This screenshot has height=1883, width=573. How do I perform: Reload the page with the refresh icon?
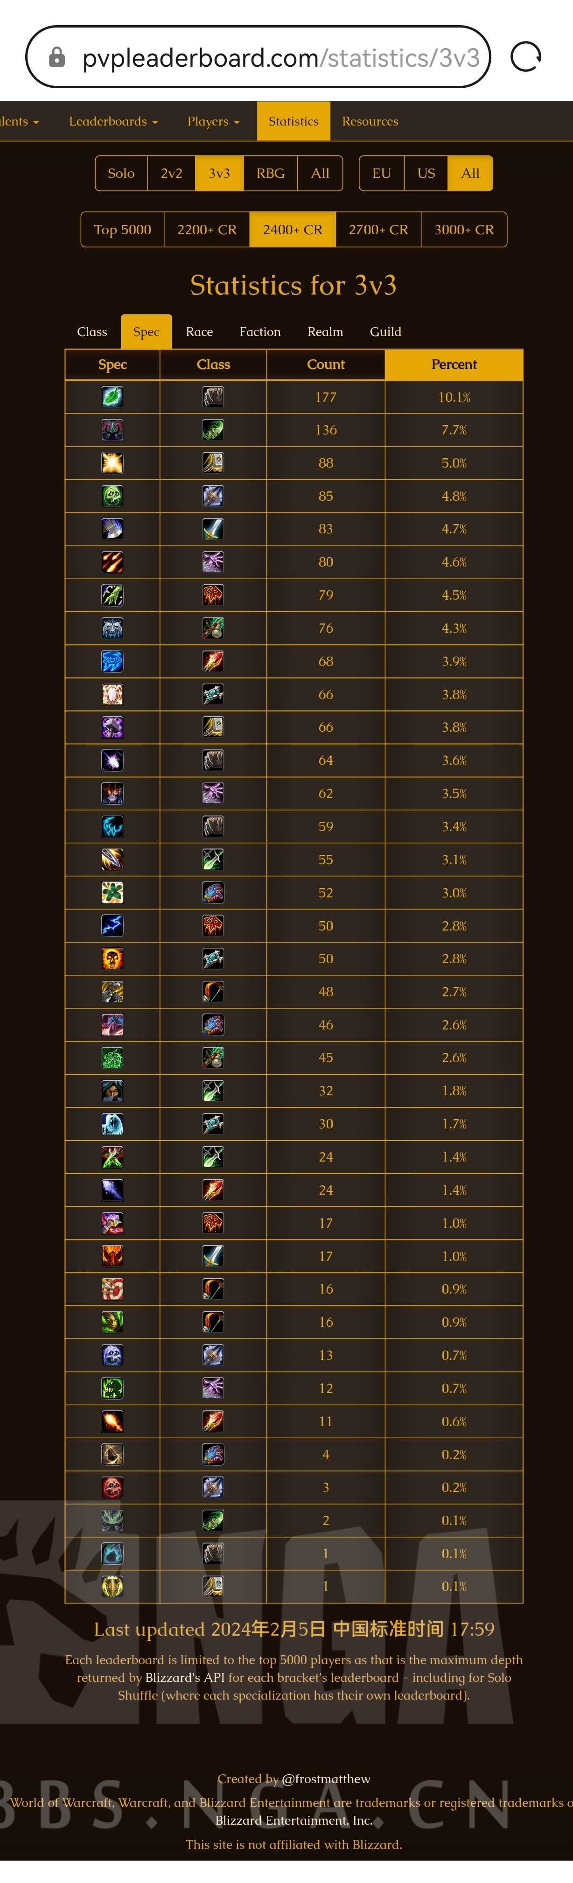click(525, 57)
